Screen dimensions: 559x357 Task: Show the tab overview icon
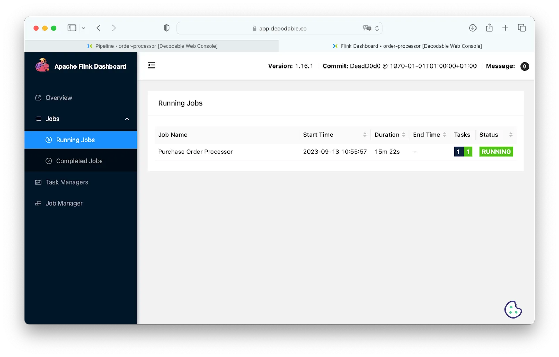click(x=522, y=28)
